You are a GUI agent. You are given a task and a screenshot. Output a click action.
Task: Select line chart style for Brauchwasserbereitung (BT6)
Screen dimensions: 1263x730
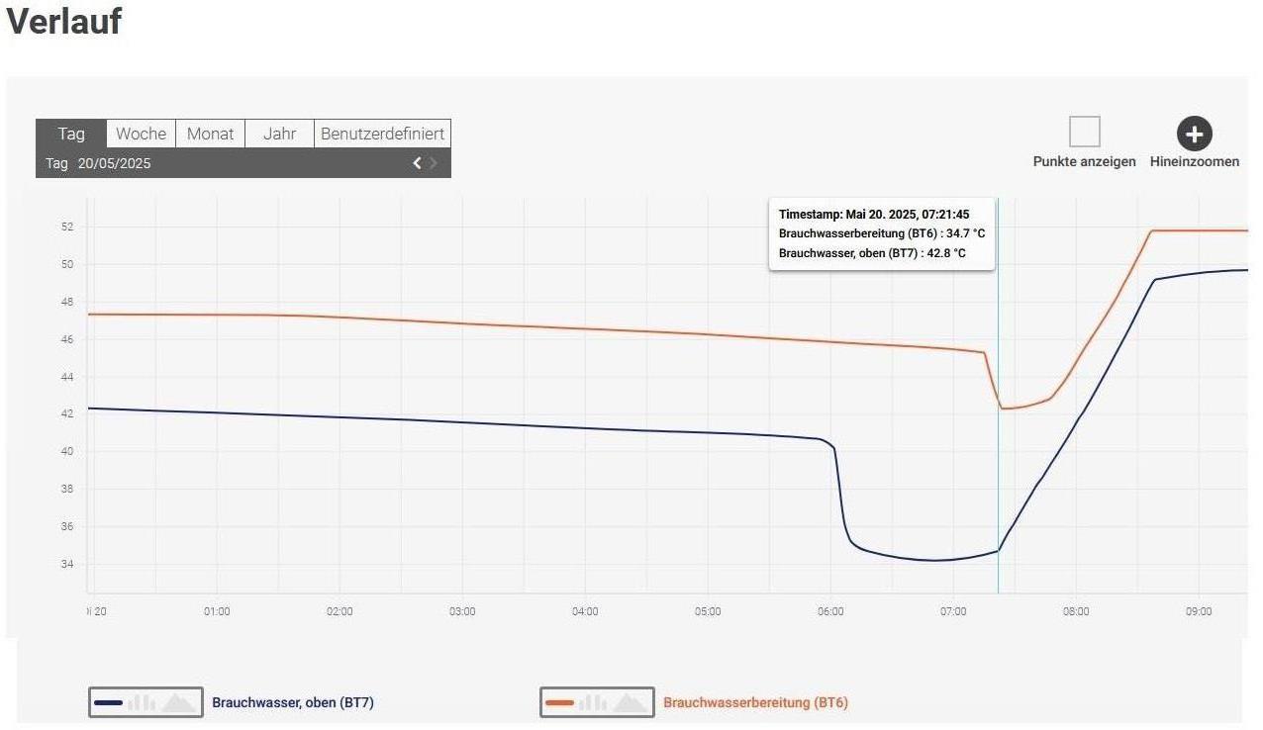(x=560, y=702)
